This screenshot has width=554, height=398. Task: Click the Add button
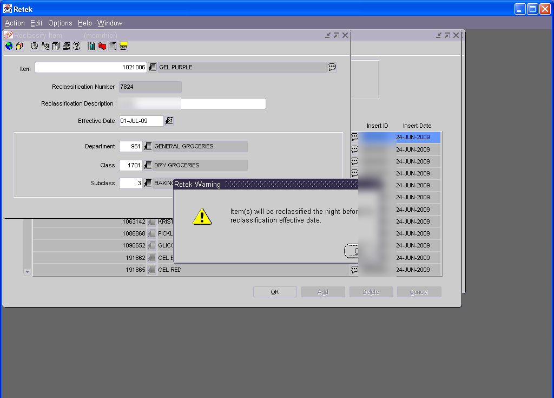tap(323, 292)
